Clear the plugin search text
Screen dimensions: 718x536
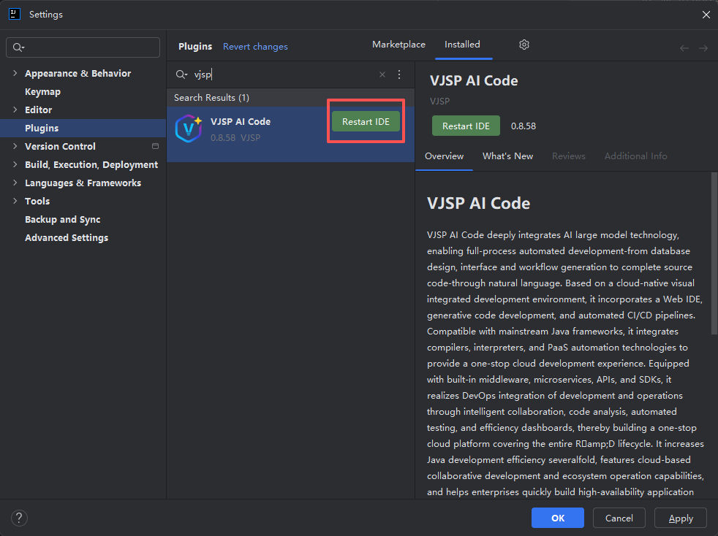[382, 74]
